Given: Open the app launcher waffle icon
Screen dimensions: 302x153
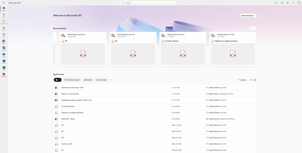Looking at the screenshot, I should pos(4,3).
